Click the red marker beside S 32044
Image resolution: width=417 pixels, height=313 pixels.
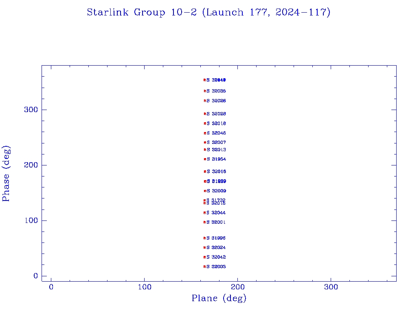coord(205,213)
